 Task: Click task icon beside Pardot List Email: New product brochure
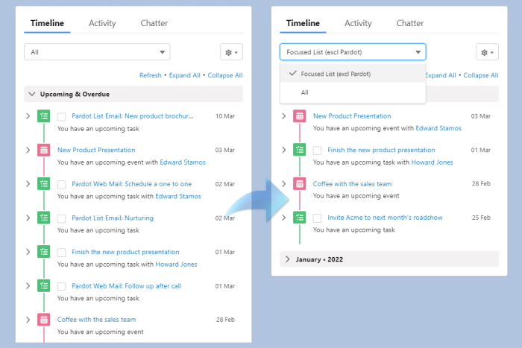coord(44,116)
